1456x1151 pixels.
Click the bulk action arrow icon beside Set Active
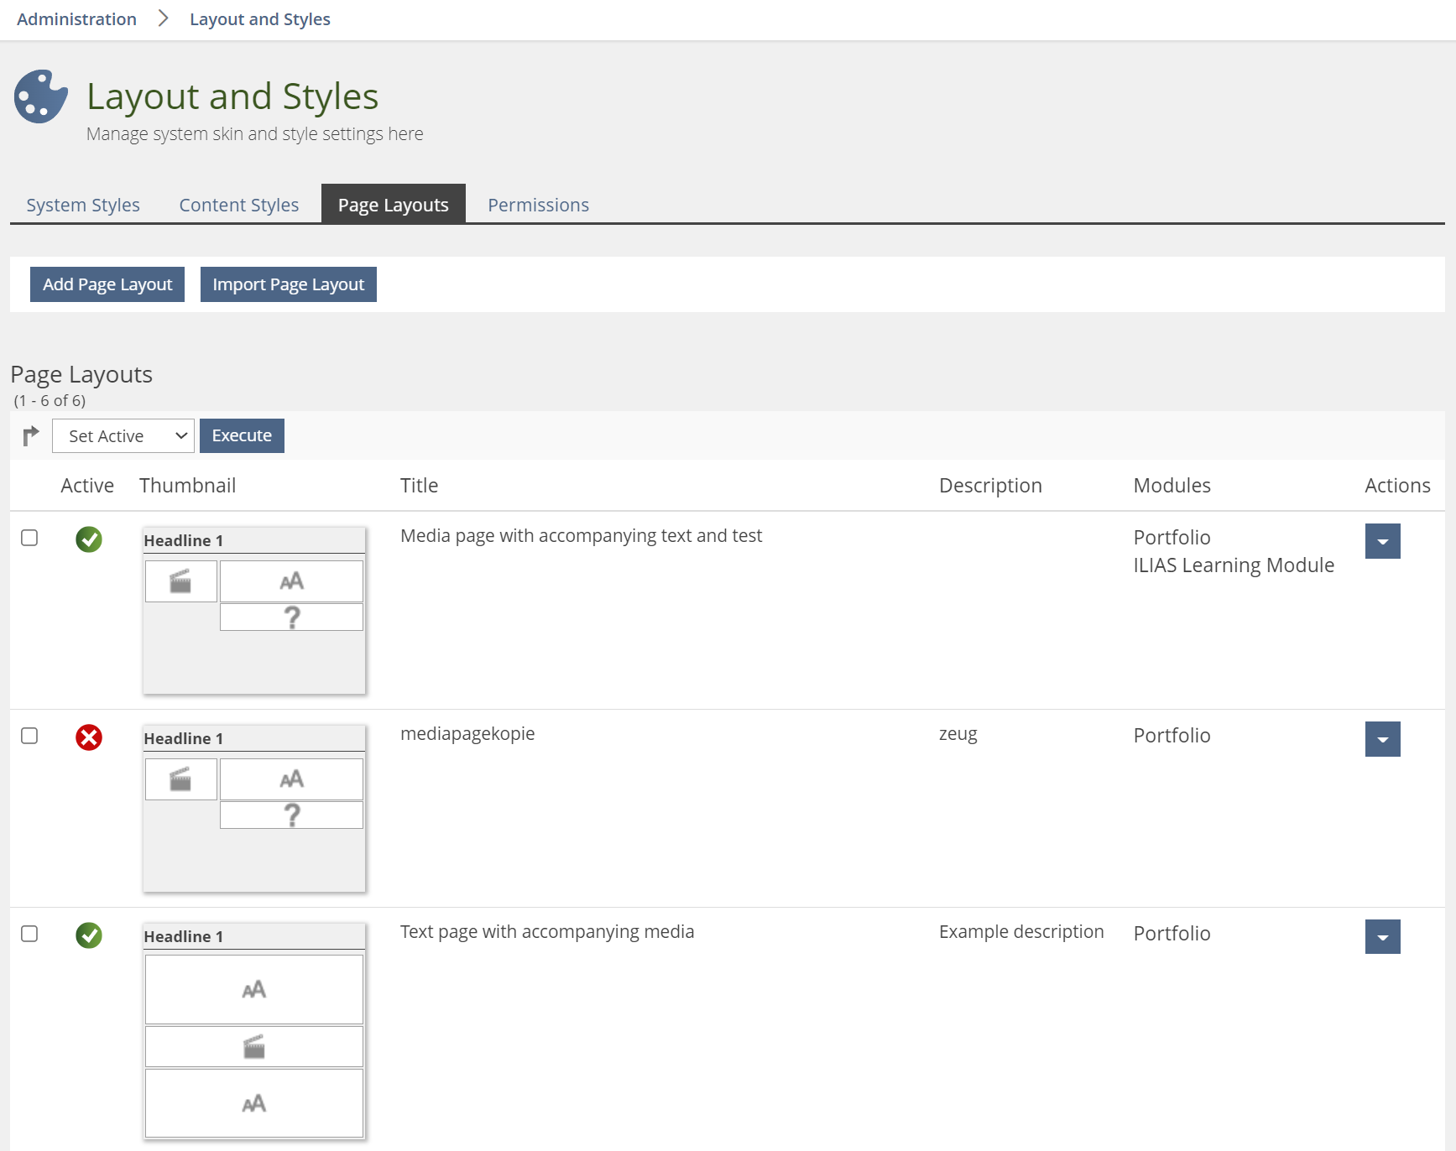31,435
